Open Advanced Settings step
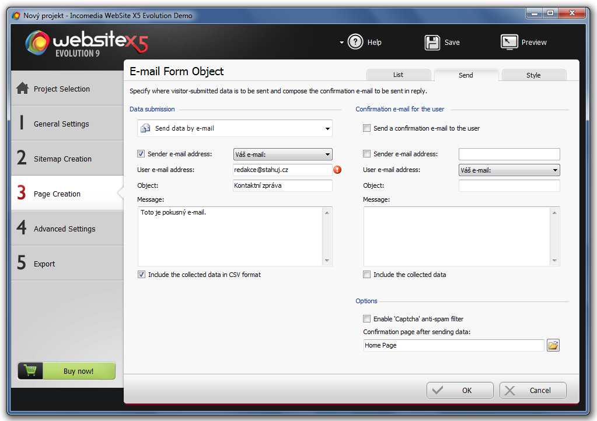Screen dimensions: 597x421 click(67, 228)
